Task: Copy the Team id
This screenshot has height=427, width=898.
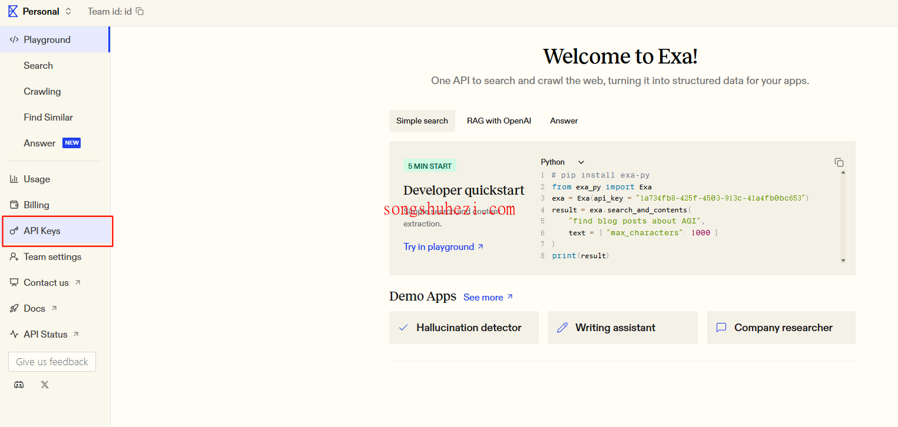Action: point(140,11)
